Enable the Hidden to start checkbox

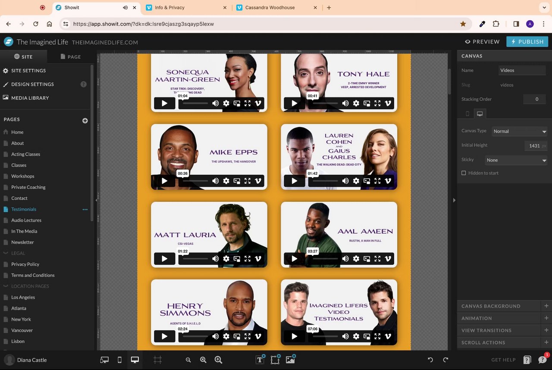(x=464, y=173)
